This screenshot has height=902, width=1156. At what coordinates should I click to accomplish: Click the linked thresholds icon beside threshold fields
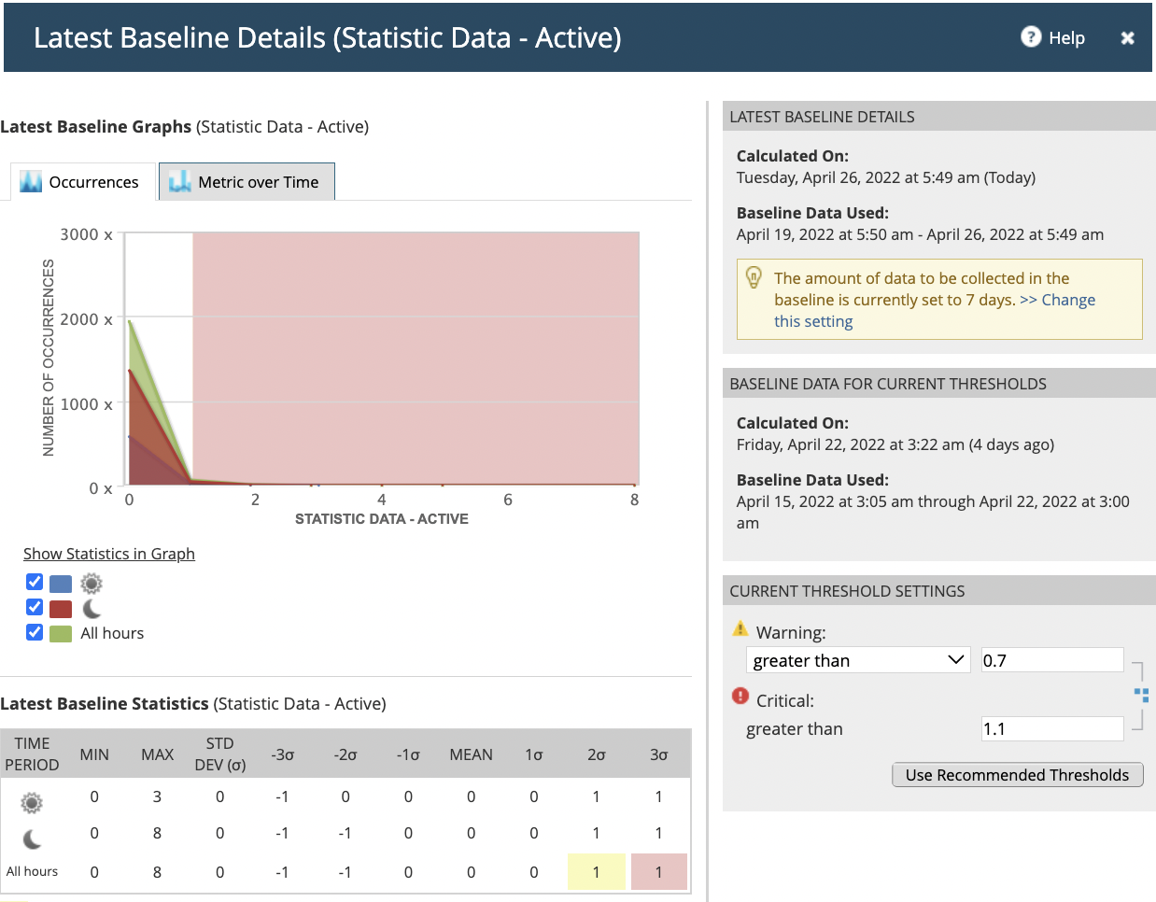(x=1141, y=695)
